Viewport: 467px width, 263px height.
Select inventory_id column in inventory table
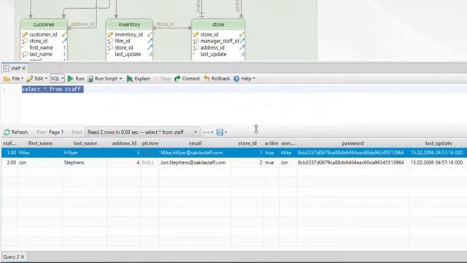pyautogui.click(x=128, y=34)
